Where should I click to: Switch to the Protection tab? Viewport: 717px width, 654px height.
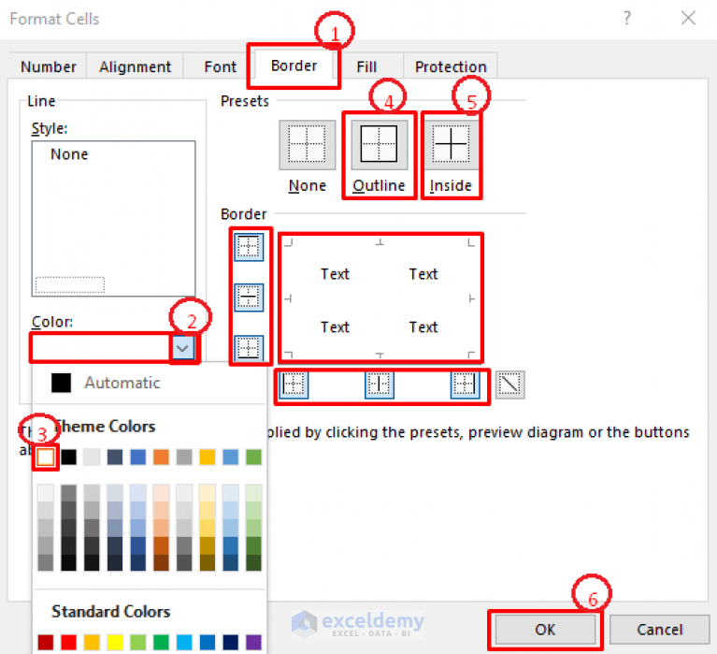pyautogui.click(x=451, y=66)
